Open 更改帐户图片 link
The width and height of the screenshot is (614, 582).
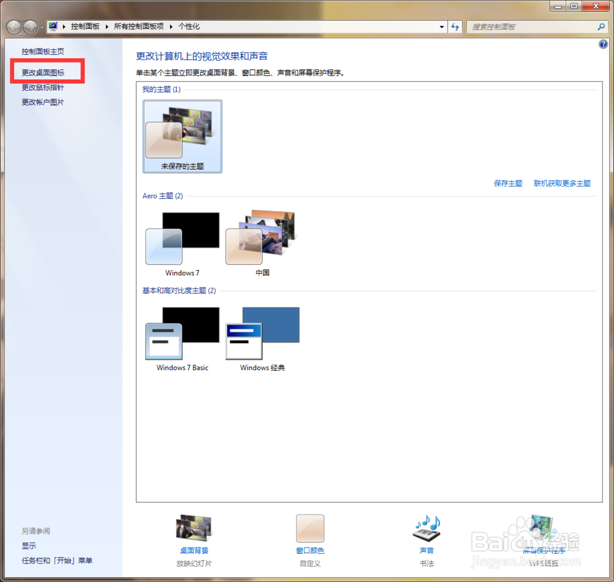[x=43, y=103]
